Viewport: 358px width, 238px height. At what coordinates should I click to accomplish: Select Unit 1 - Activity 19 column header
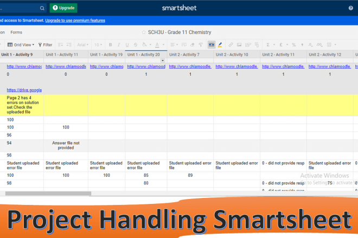pos(106,55)
